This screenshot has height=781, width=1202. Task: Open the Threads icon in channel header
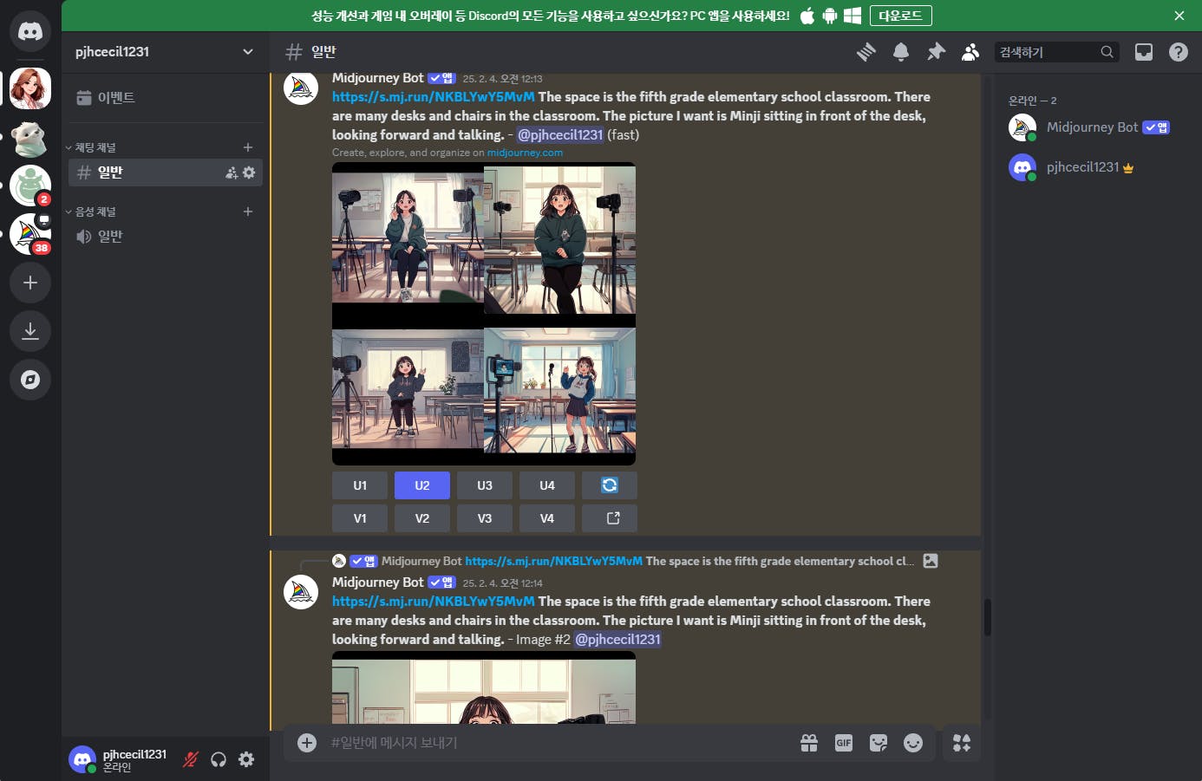866,52
